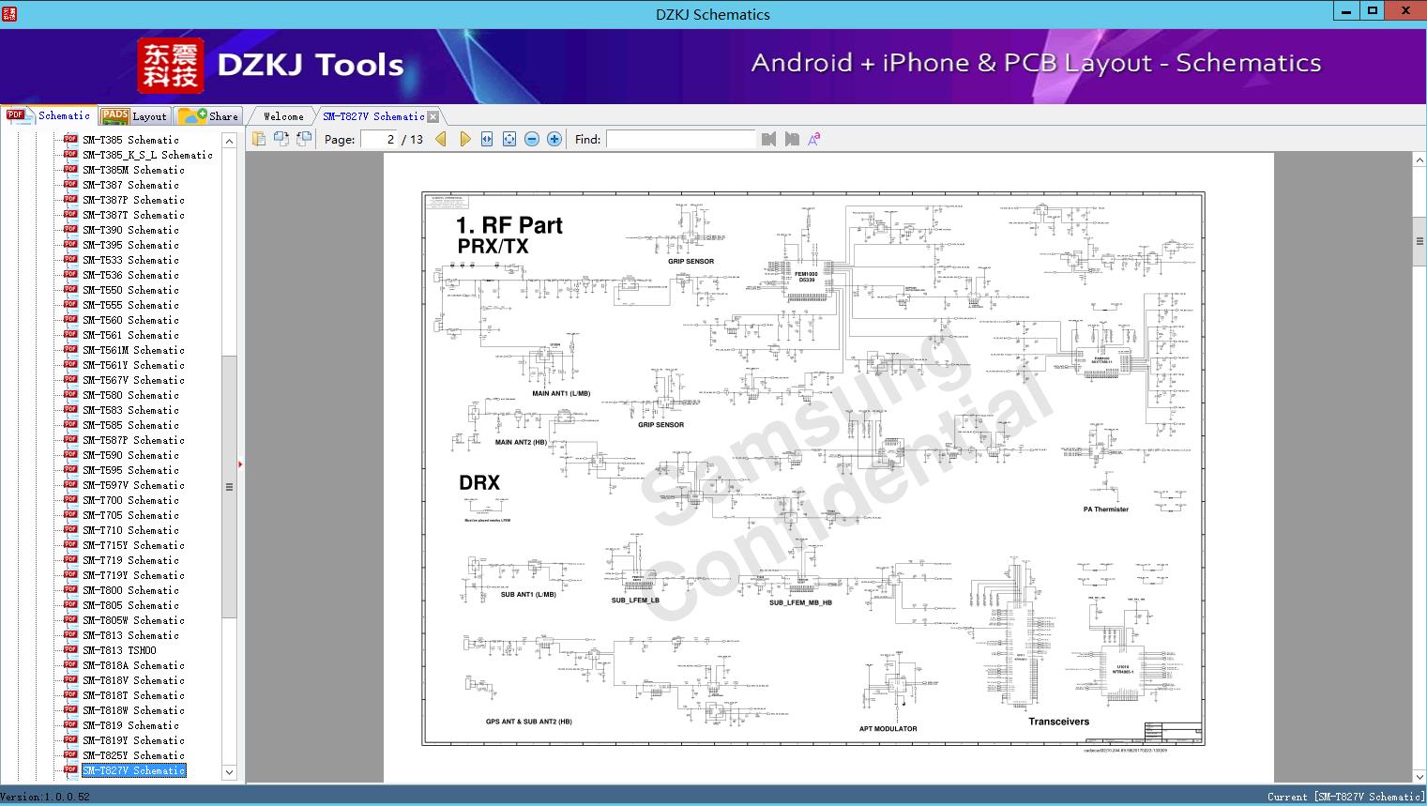Screen dimensions: 1427x806
Task: Click the app icon in the title bar
Action: coord(9,13)
